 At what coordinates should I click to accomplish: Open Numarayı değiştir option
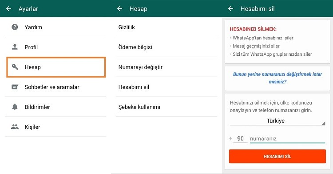coord(166,67)
